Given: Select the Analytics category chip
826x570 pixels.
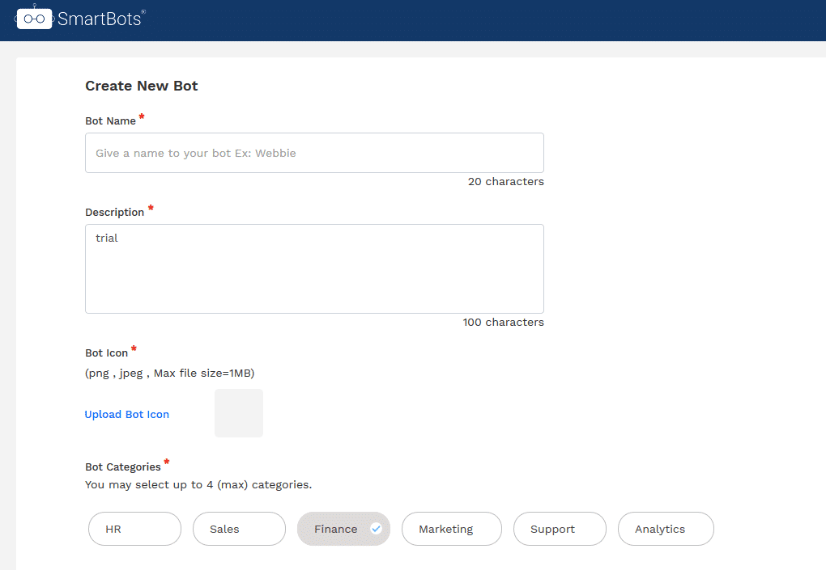Looking at the screenshot, I should pyautogui.click(x=665, y=528).
